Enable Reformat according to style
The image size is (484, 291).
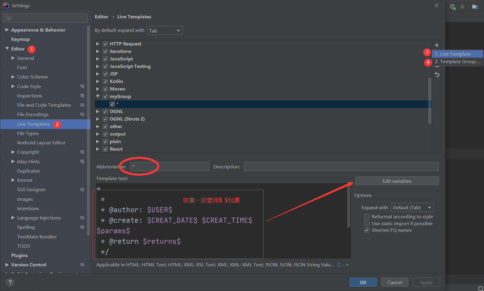tap(367, 216)
